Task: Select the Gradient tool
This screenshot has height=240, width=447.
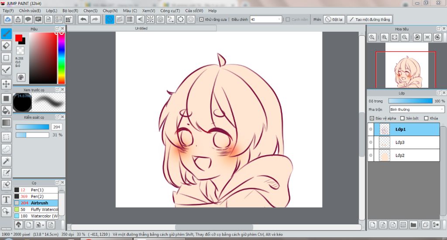Action: [6, 123]
